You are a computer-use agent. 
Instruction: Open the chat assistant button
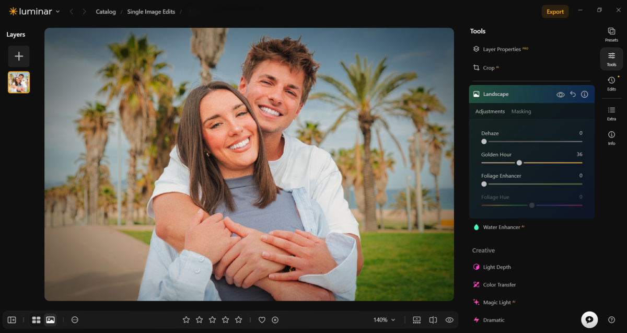pos(589,319)
